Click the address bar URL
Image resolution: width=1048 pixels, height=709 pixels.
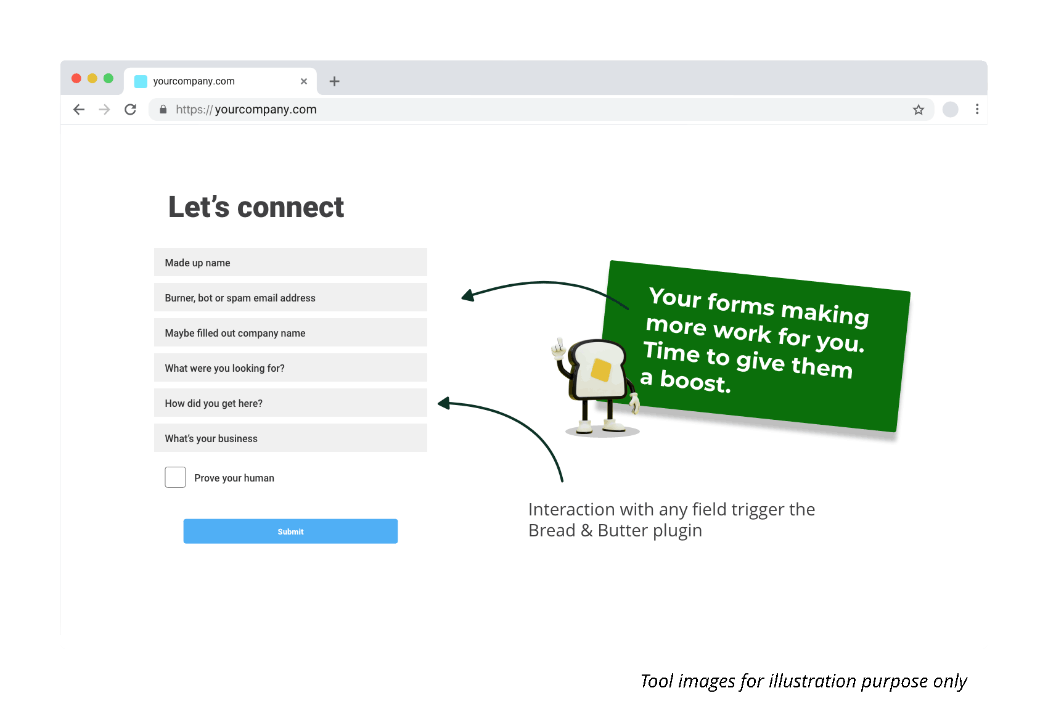pos(246,109)
